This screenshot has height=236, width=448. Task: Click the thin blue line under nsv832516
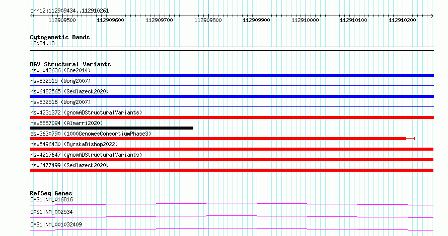tap(232, 106)
